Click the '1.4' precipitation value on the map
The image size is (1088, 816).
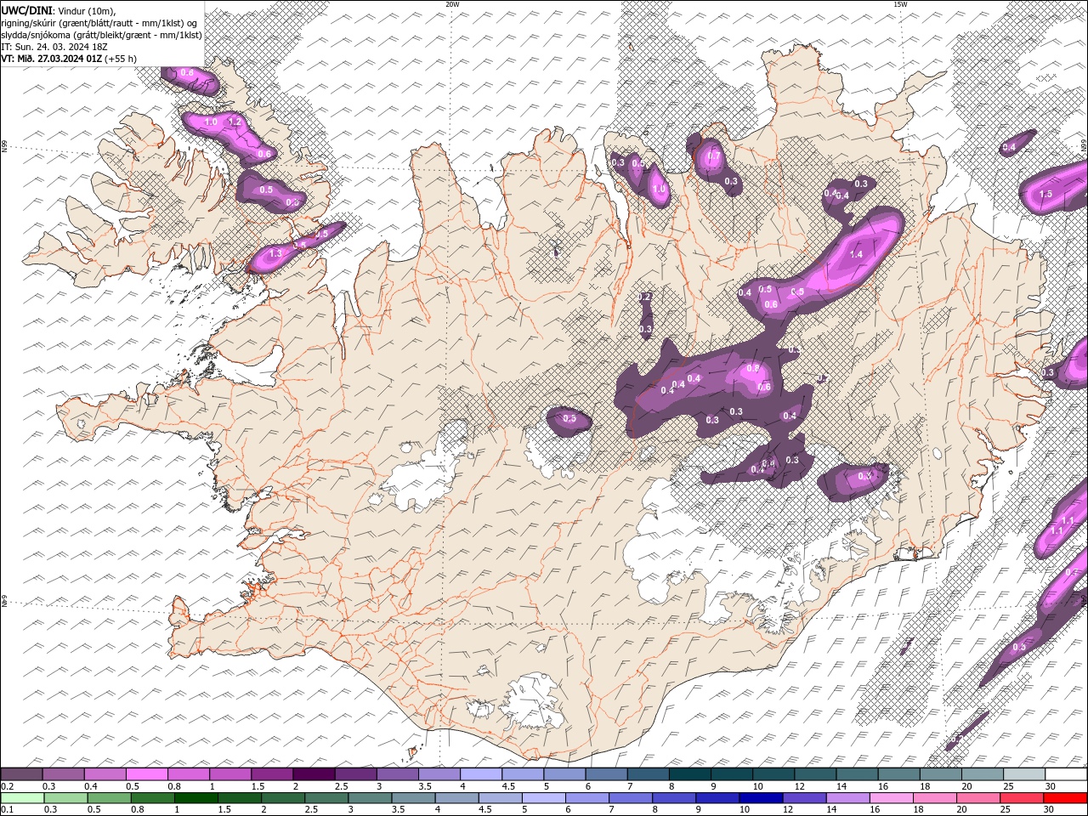[x=856, y=254]
